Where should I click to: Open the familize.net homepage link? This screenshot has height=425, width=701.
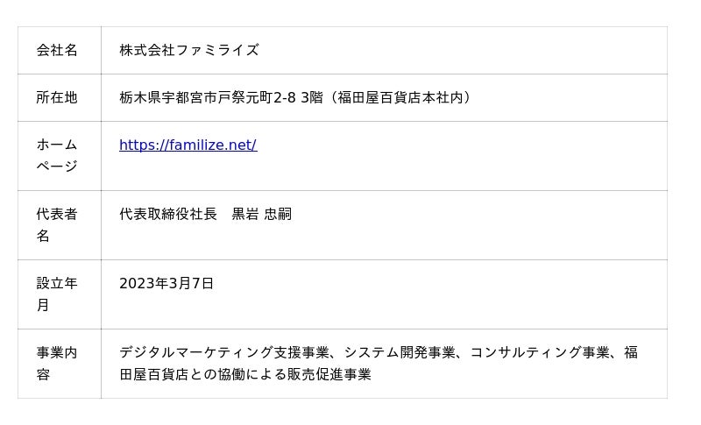click(x=188, y=145)
